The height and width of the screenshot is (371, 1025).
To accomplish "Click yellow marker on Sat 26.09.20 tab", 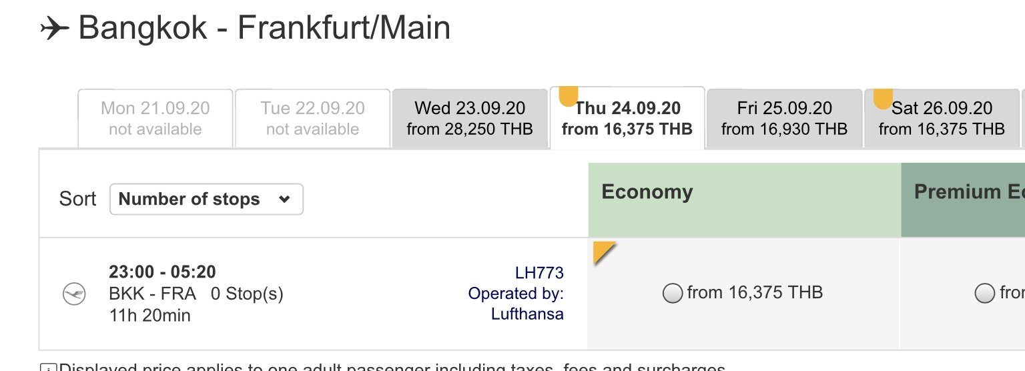I will tap(883, 98).
